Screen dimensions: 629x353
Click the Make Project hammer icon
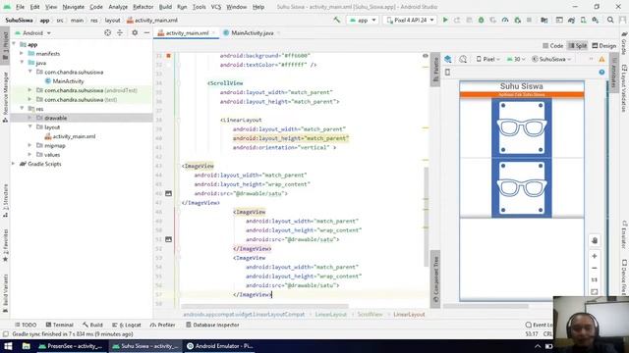pos(336,20)
